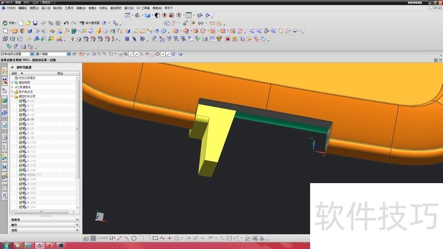The height and width of the screenshot is (249, 443).
Task: Open the Insert menu
Action: coord(45,9)
